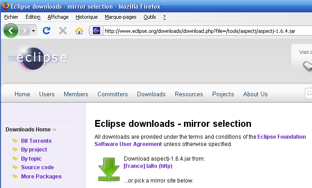Click the Eclipse logo in page header
This screenshot has width=312, height=188.
37,58
